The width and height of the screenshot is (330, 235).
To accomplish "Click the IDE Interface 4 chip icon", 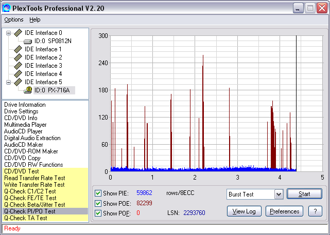I will [18, 74].
